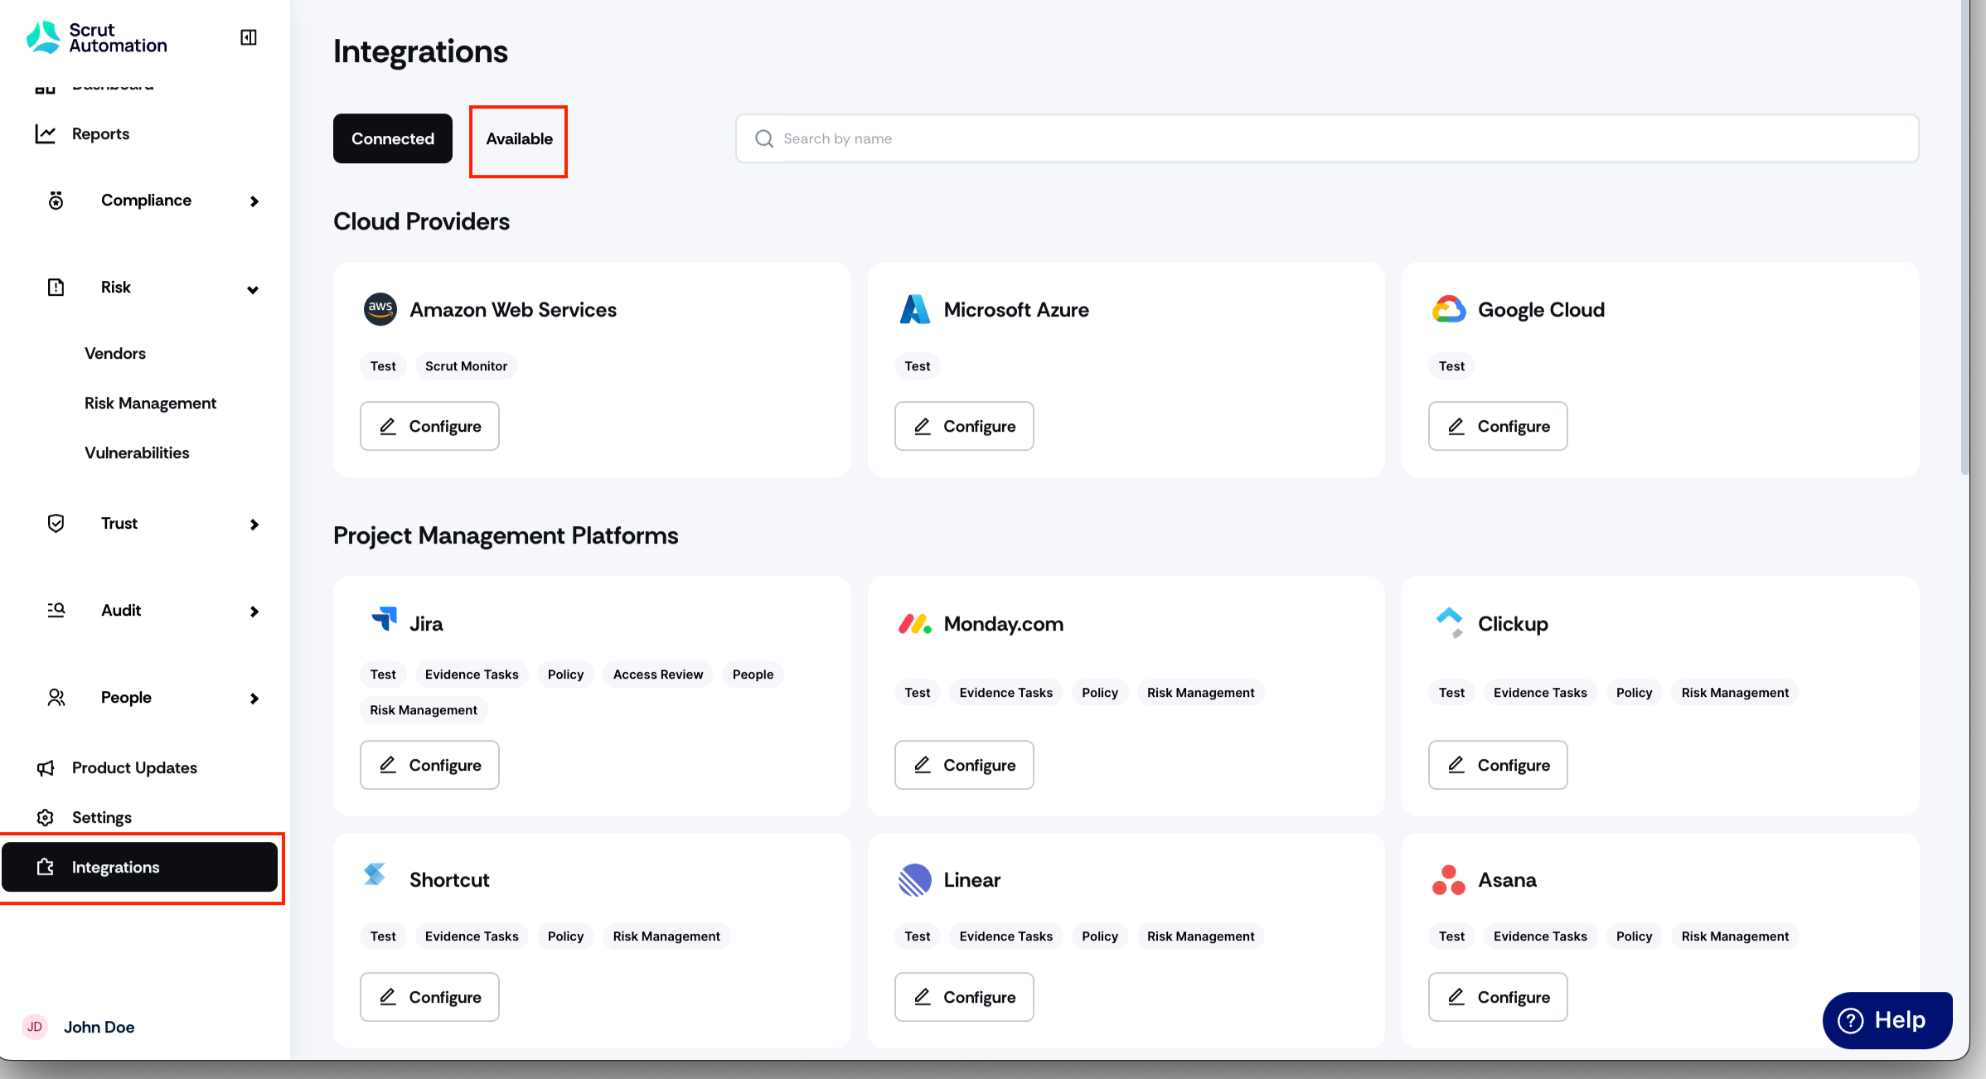Click Risk Management tag on Asana
This screenshot has width=1986, height=1079.
click(1735, 936)
